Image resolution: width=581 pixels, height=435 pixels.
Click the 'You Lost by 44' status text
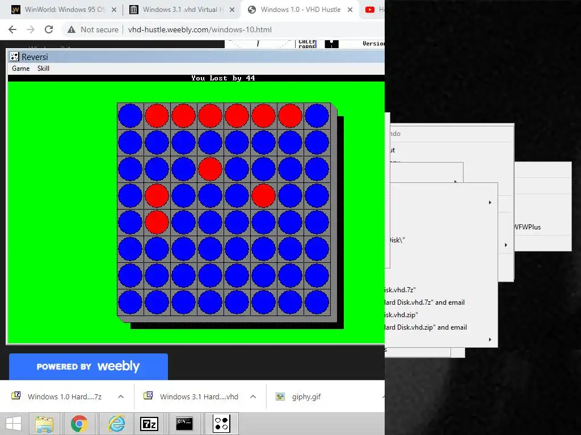(223, 78)
